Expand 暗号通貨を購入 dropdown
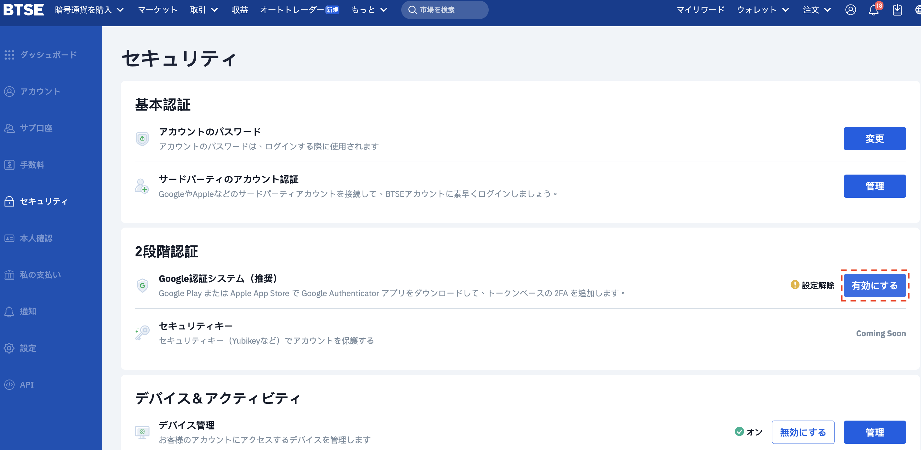Image resolution: width=921 pixels, height=450 pixels. pos(89,10)
